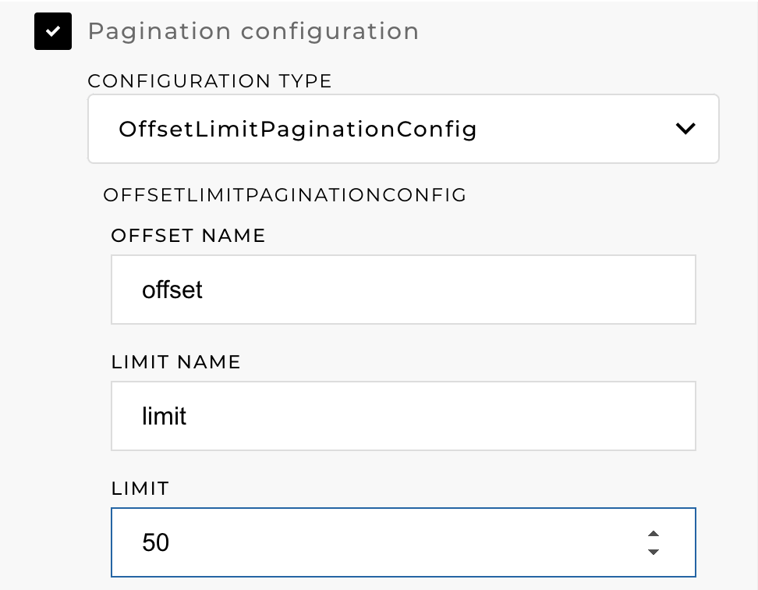This screenshot has width=758, height=590.
Task: Focus the Offset Name input field
Action: point(403,290)
